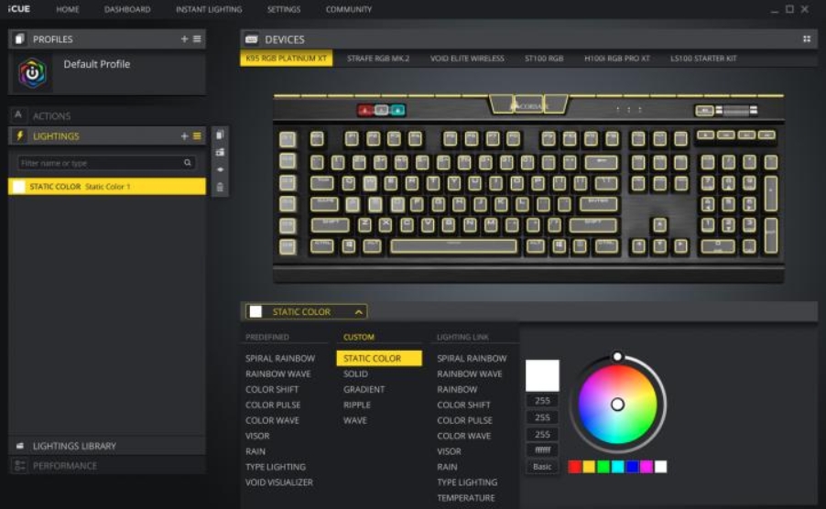The width and height of the screenshot is (826, 509).
Task: Click the hex color value field
Action: point(542,450)
